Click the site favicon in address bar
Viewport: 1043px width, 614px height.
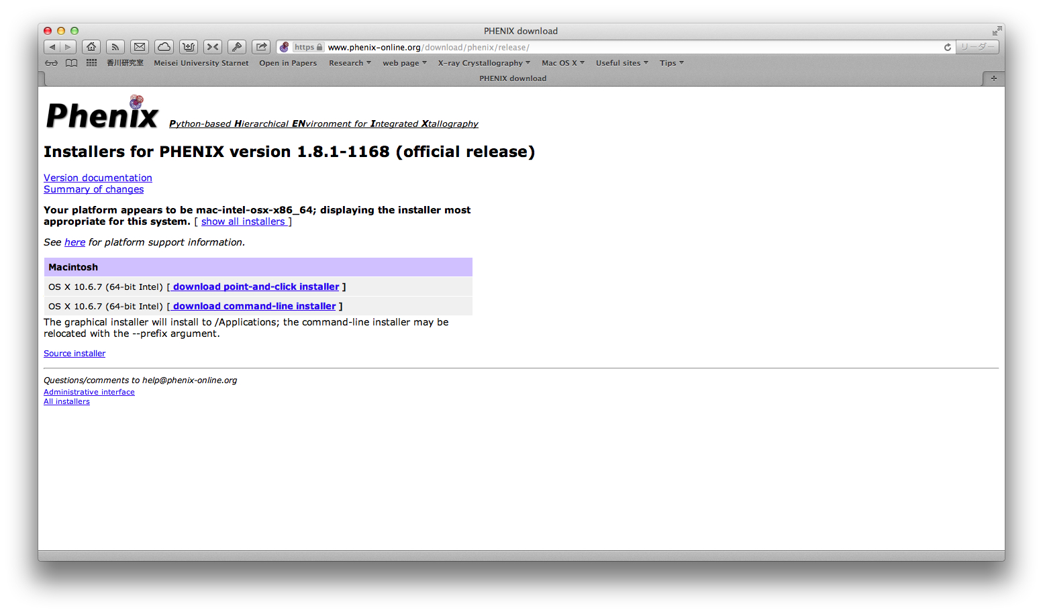point(285,47)
